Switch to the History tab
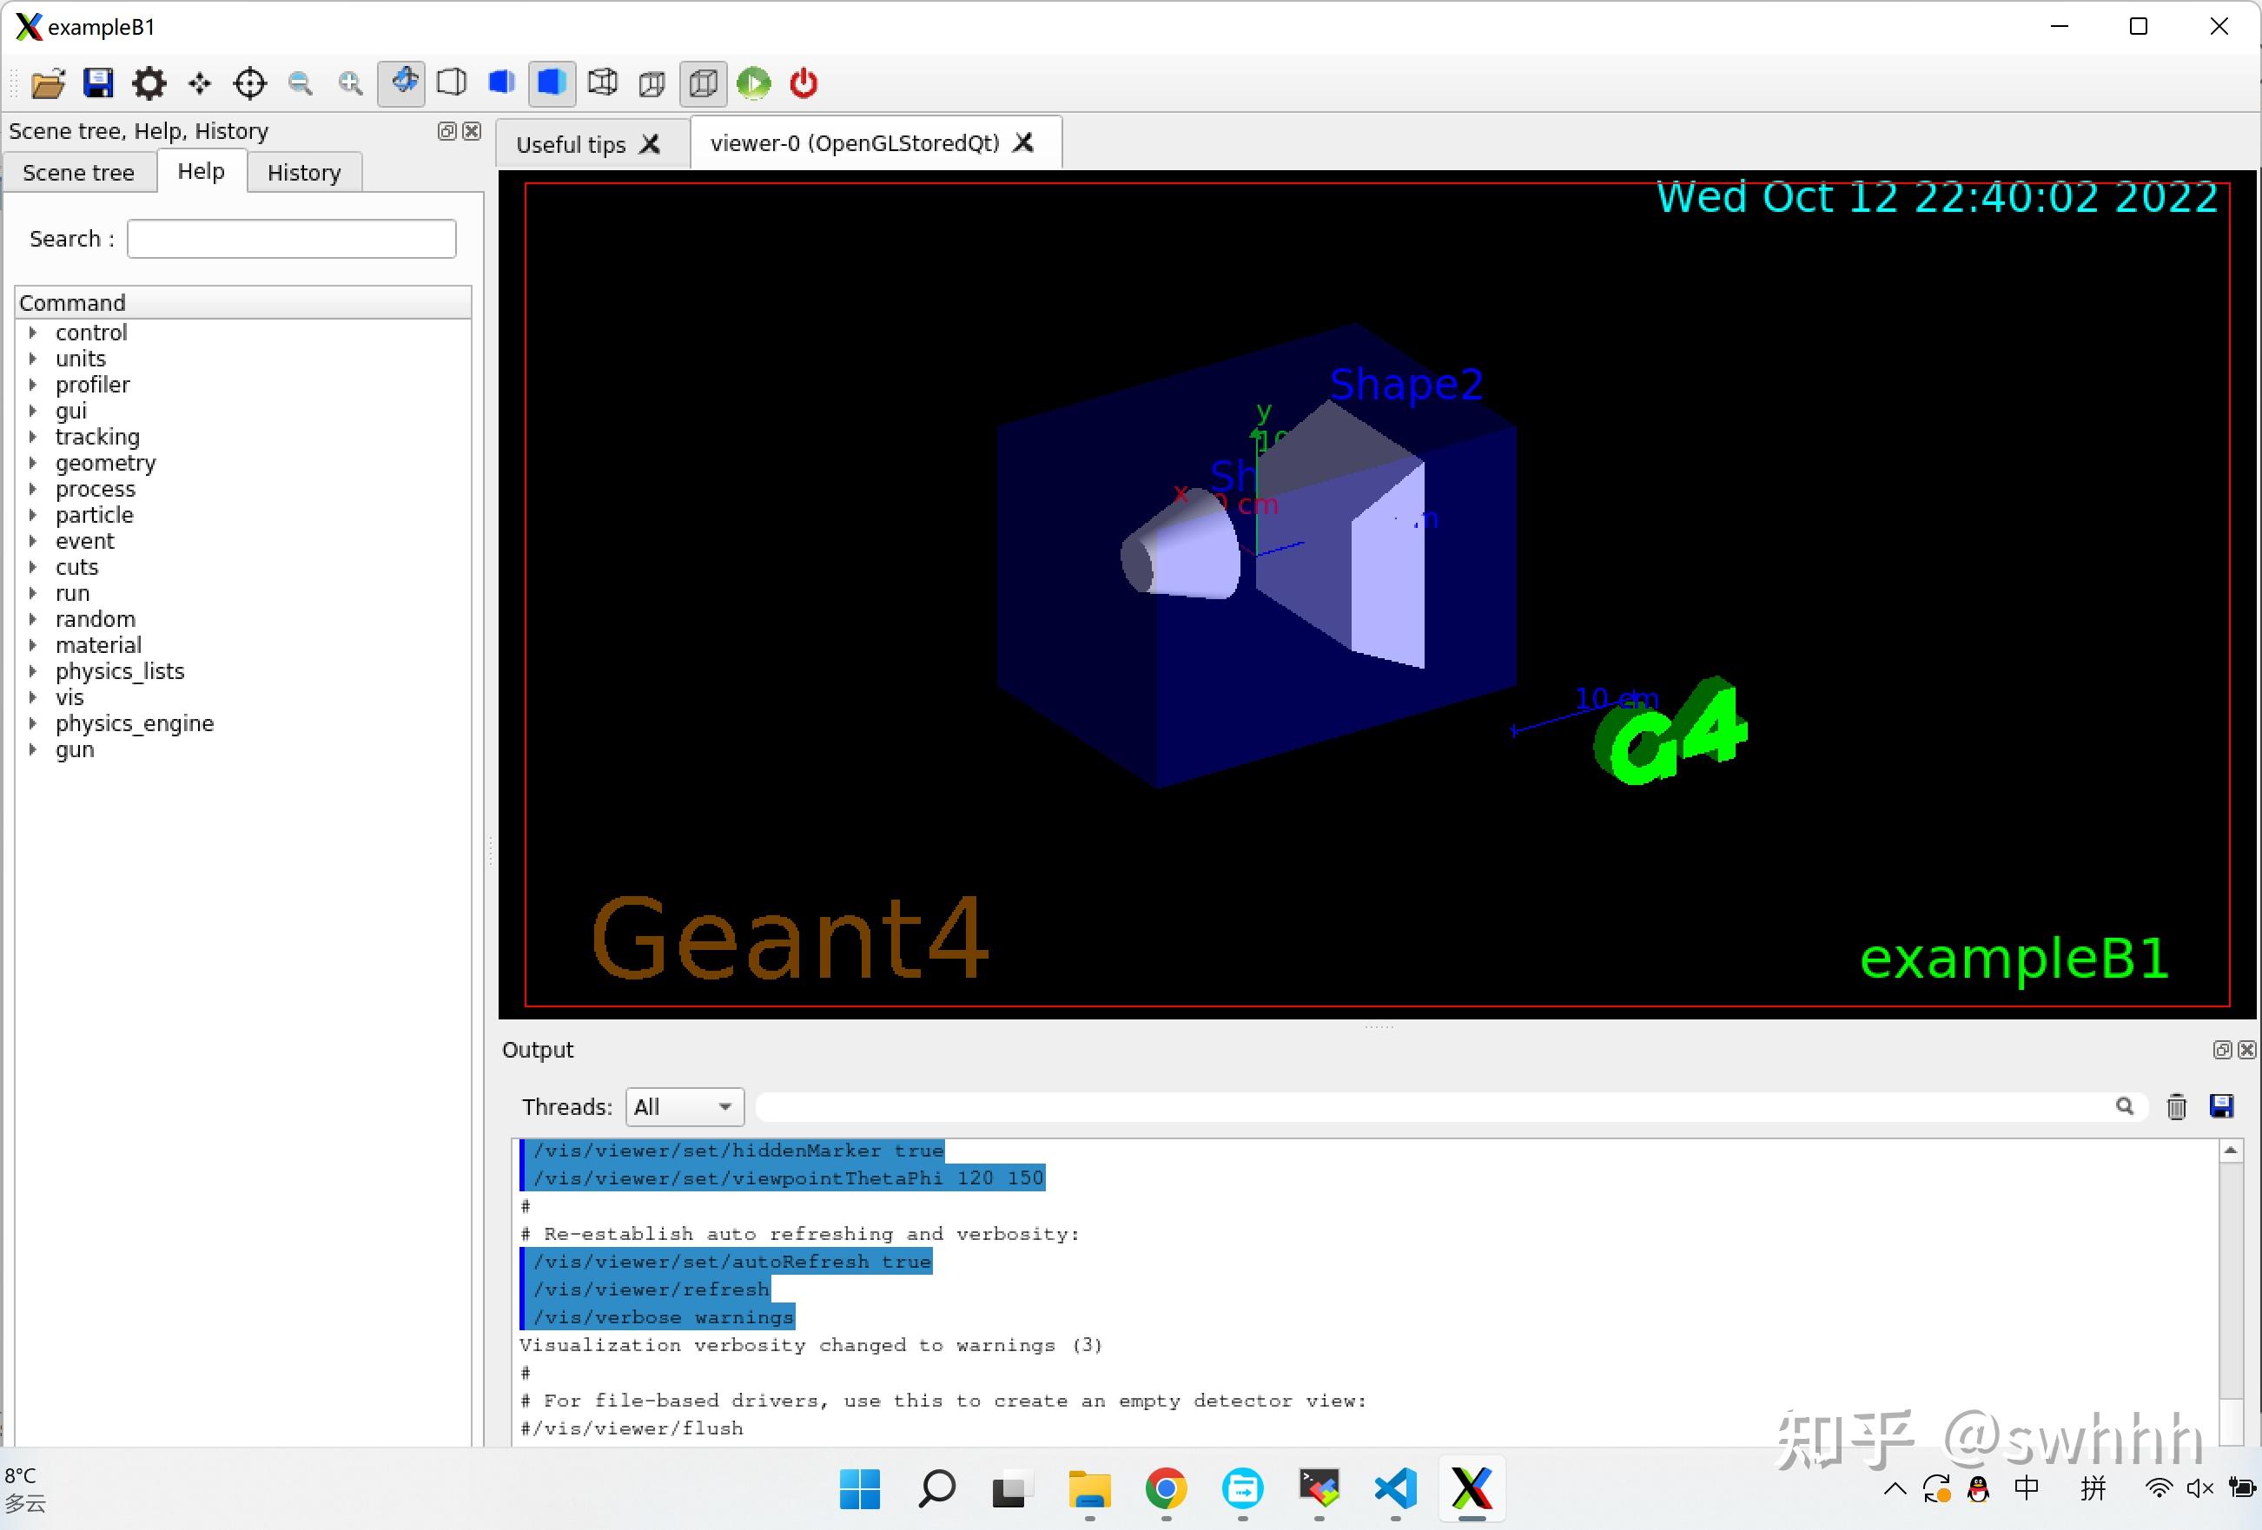The width and height of the screenshot is (2262, 1530). coord(302,172)
